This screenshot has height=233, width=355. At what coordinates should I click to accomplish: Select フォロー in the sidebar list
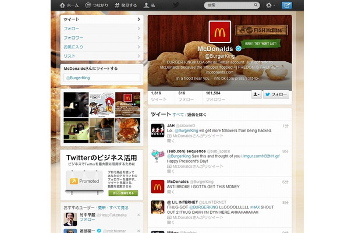coord(102,29)
